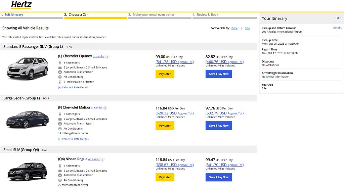This screenshot has height=188, width=344.
Task: Open the 541.70 USD approx total link
Action: 224,165
